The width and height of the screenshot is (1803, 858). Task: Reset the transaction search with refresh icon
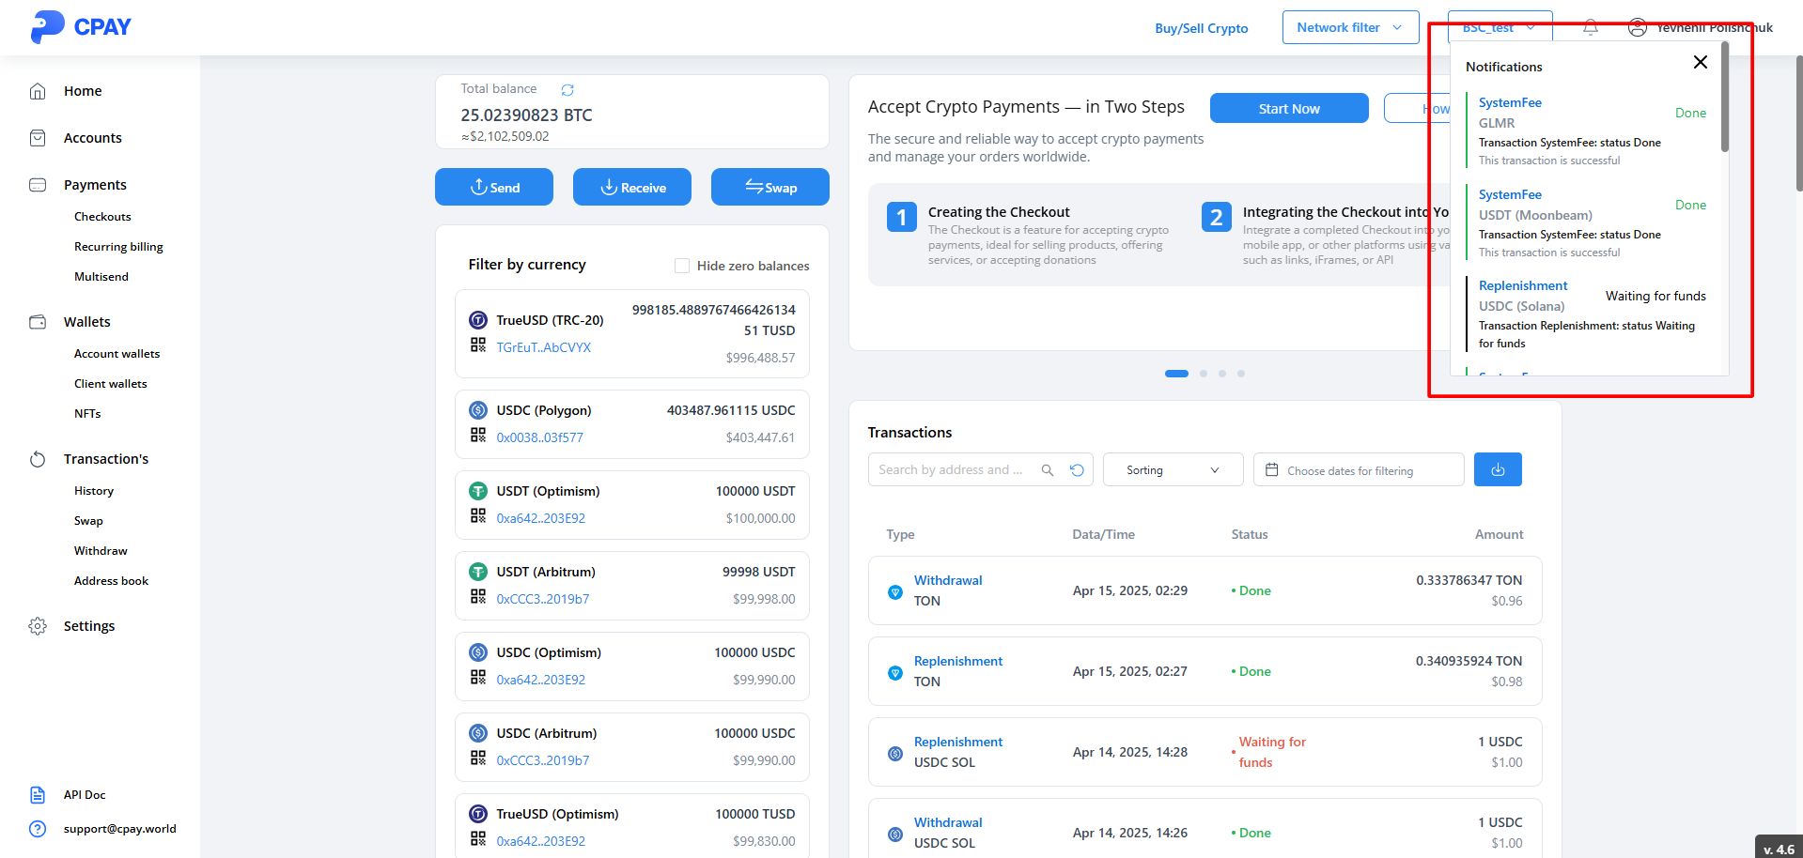(x=1077, y=470)
